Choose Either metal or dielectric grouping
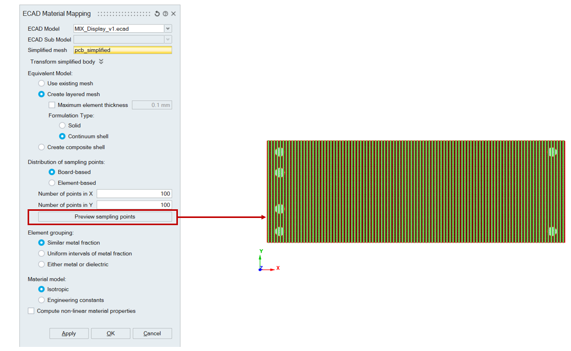Image resolution: width=571 pixels, height=351 pixels. [x=41, y=265]
